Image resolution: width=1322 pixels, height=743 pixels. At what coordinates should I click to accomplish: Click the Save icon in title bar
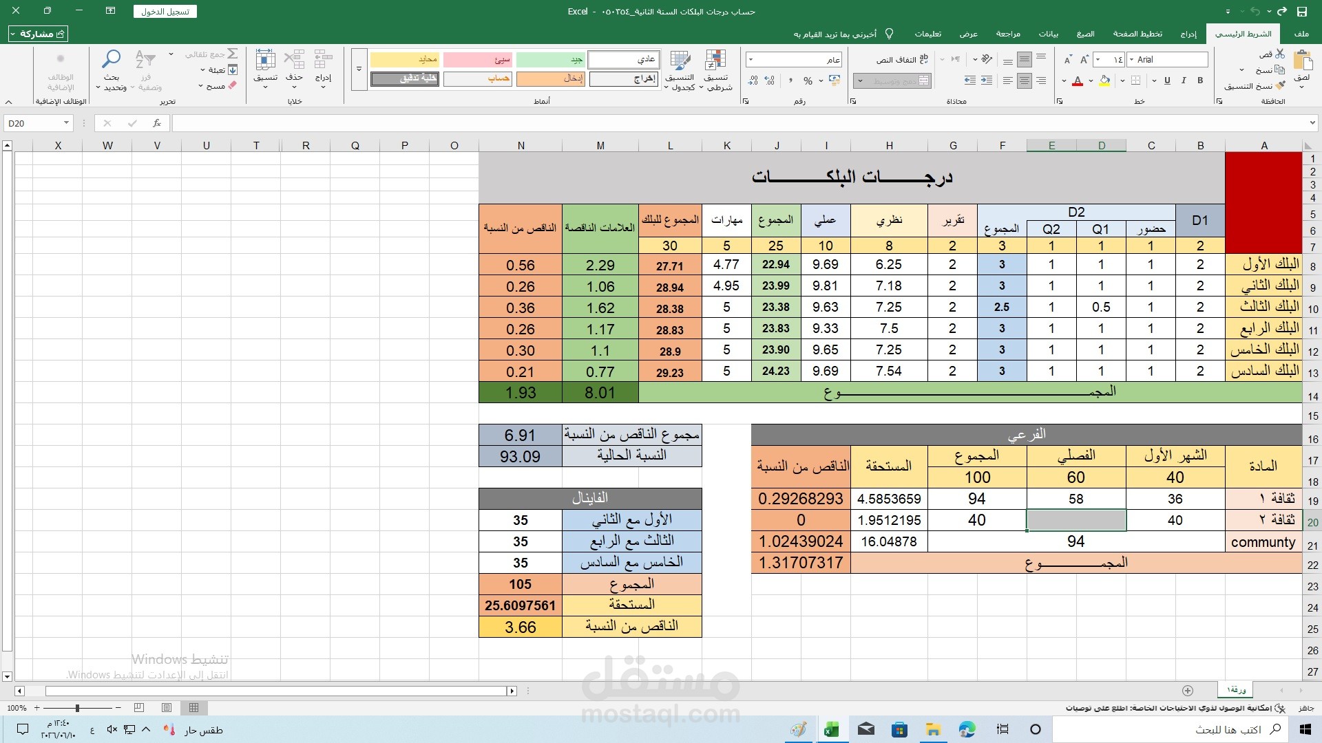(1301, 11)
